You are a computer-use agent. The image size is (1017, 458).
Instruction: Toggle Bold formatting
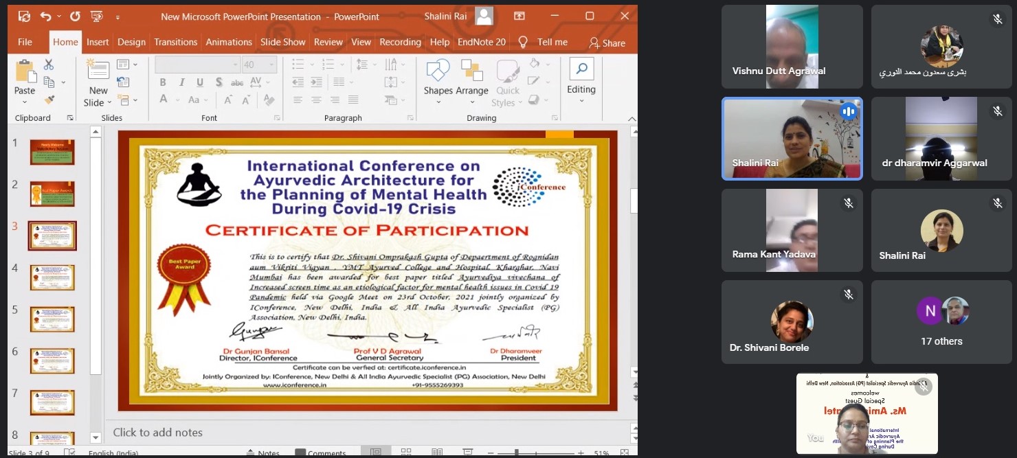163,82
